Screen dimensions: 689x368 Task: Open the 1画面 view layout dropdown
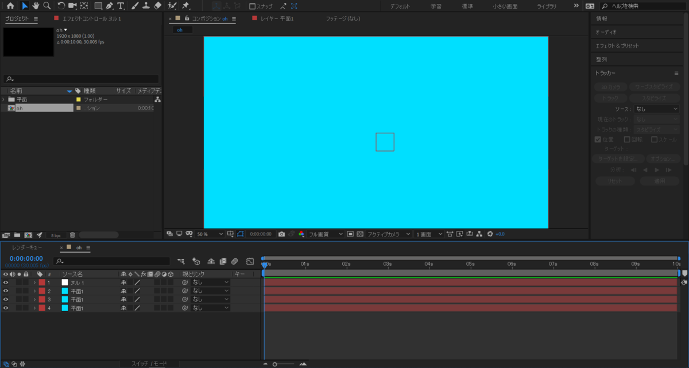[x=429, y=234]
